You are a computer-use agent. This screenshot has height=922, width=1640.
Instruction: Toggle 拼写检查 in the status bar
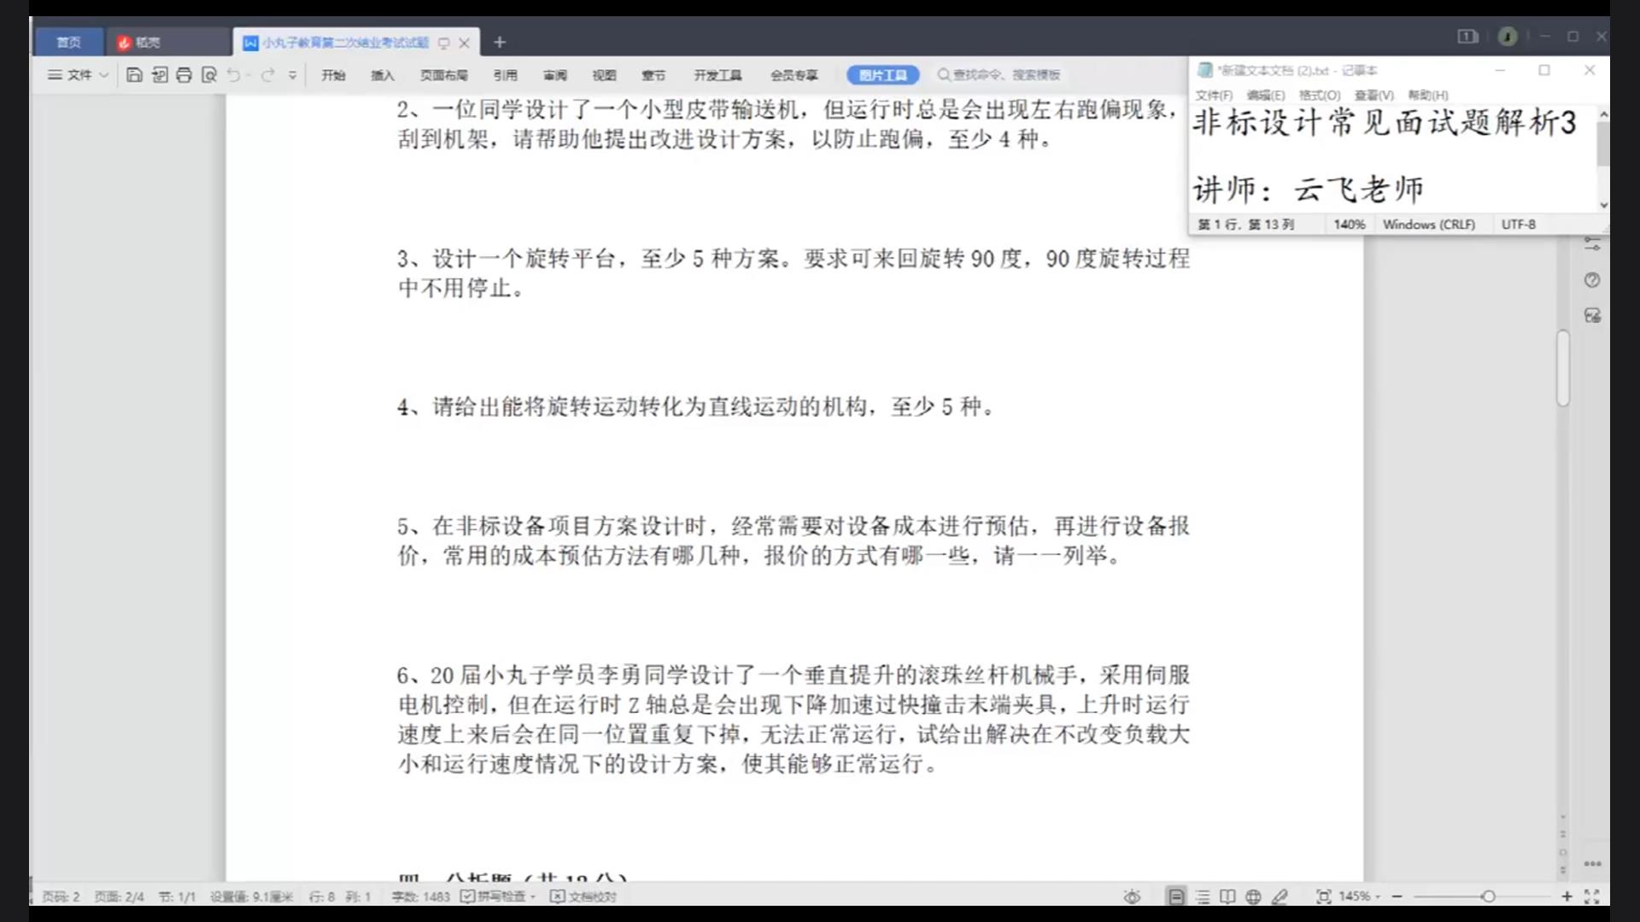point(494,896)
